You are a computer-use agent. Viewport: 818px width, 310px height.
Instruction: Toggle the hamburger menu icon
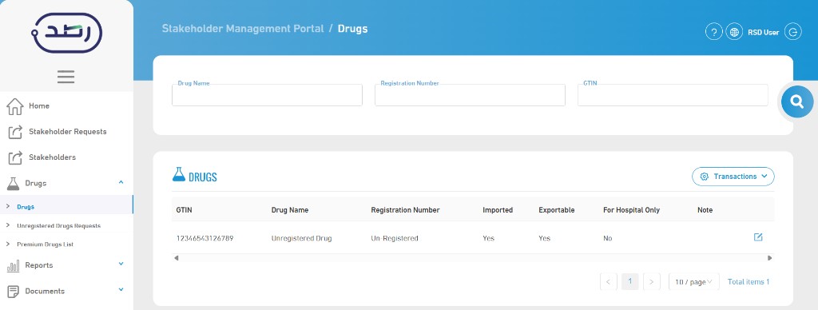pyautogui.click(x=66, y=77)
